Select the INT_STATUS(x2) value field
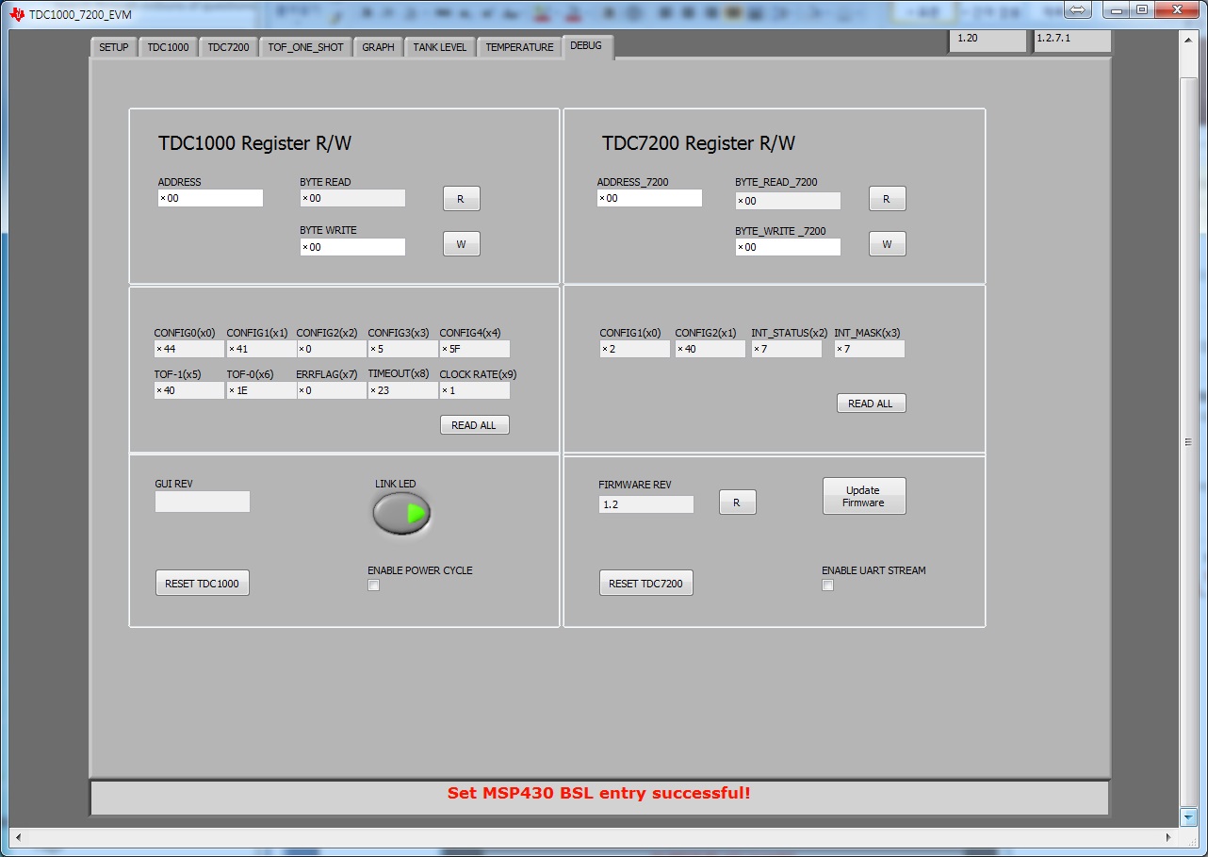 [x=786, y=349]
